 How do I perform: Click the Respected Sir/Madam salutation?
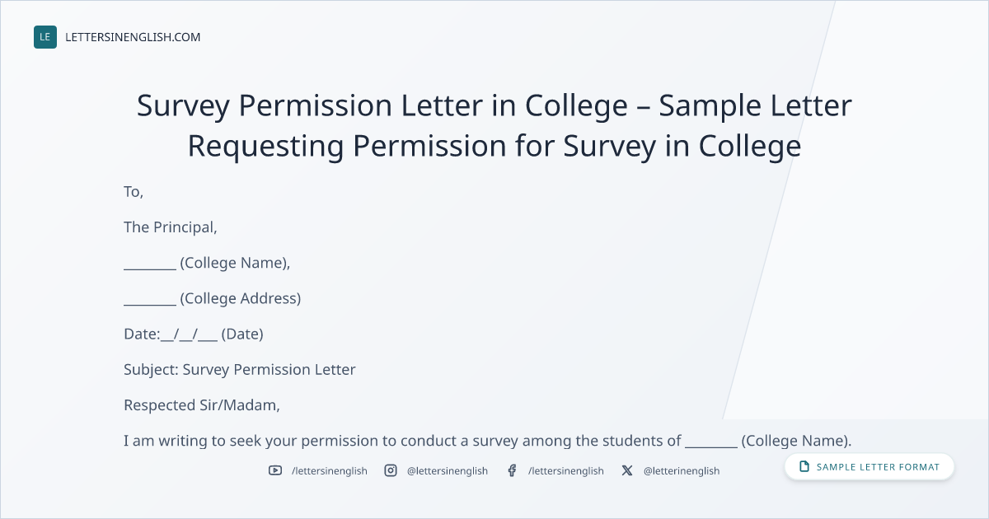(202, 405)
